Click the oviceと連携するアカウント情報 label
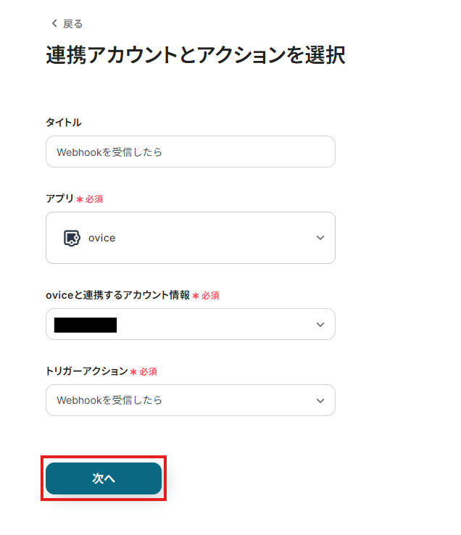 tap(117, 295)
